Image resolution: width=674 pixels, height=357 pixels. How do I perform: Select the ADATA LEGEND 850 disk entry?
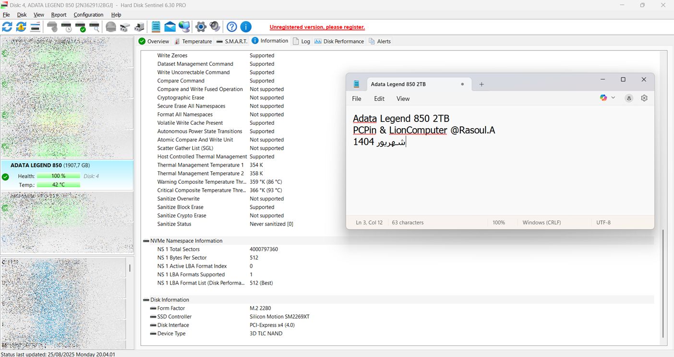click(x=67, y=175)
